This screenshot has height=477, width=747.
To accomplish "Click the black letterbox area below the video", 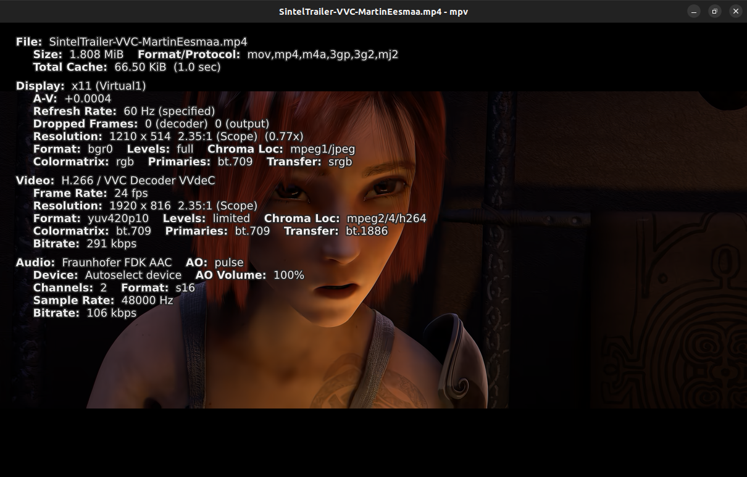I will coord(373,442).
